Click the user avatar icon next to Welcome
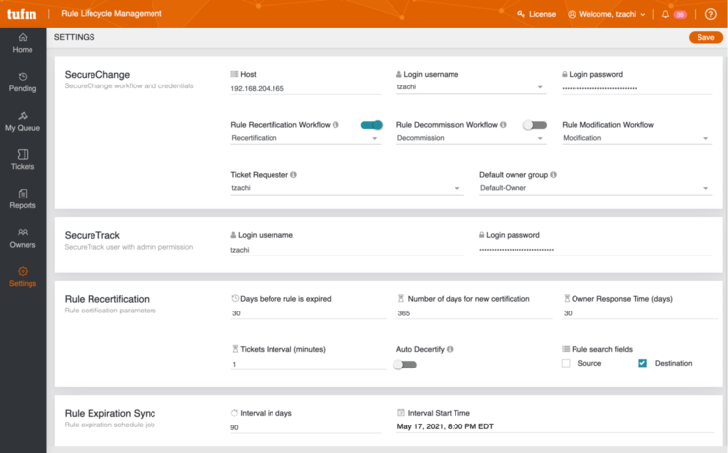Screen dimensions: 728x453 point(572,15)
